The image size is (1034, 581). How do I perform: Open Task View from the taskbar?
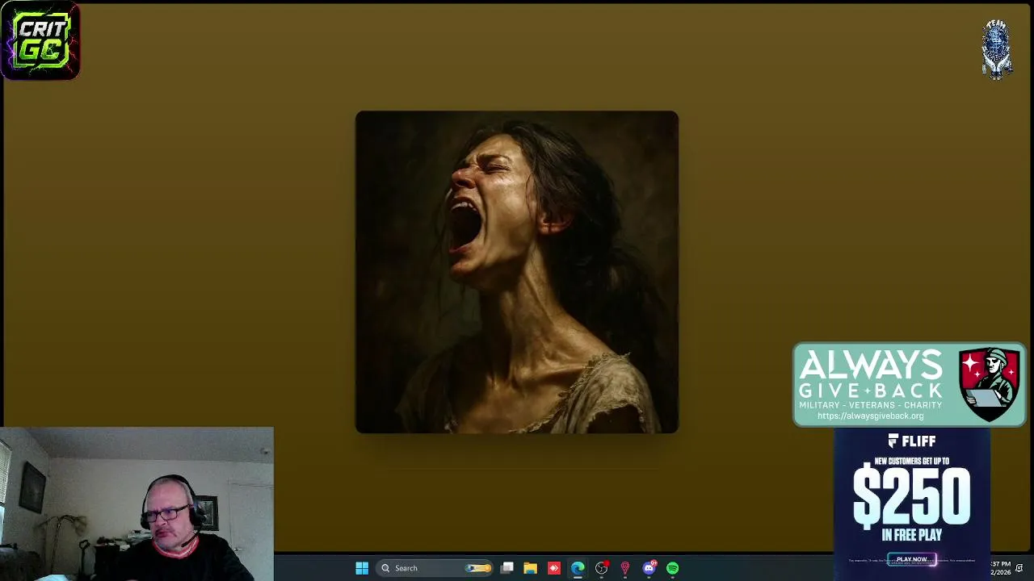(506, 568)
